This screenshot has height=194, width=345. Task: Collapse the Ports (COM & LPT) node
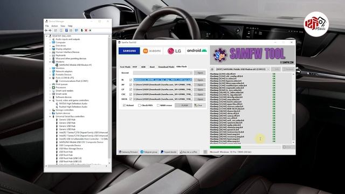point(50,78)
